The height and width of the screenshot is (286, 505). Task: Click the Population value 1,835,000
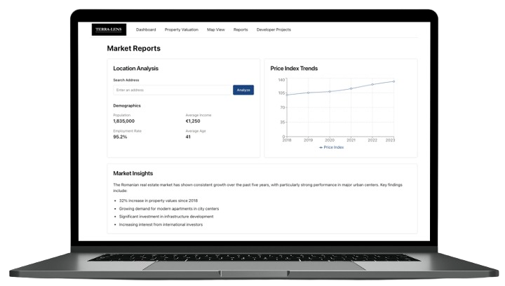(x=124, y=121)
